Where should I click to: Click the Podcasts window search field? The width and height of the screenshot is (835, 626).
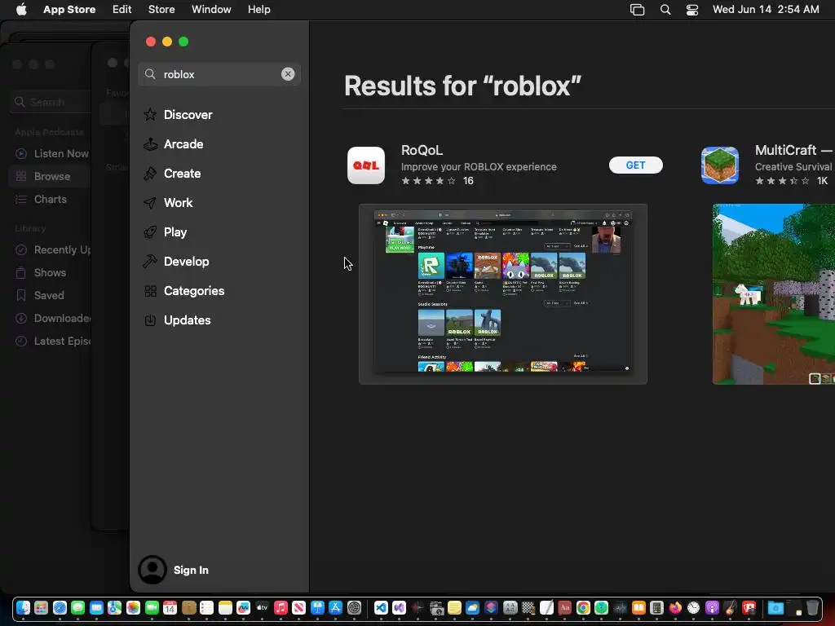point(49,102)
